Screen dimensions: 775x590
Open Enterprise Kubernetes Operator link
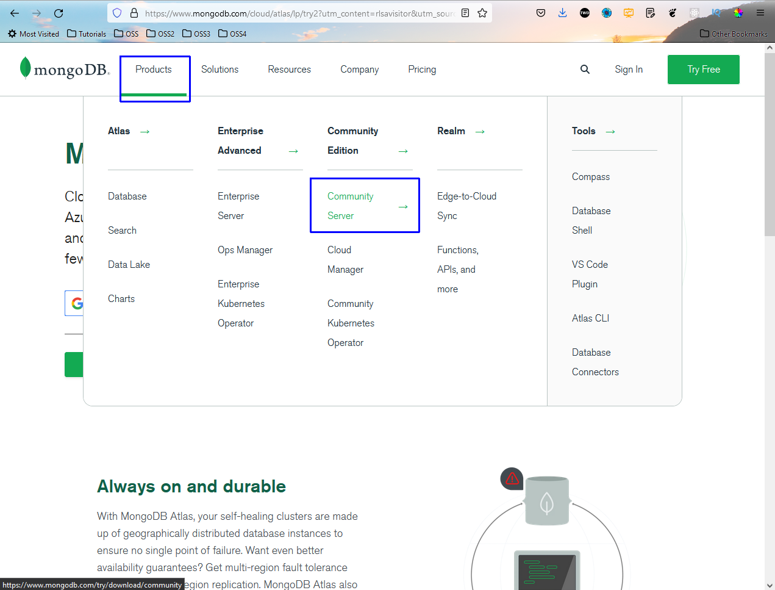pos(241,304)
